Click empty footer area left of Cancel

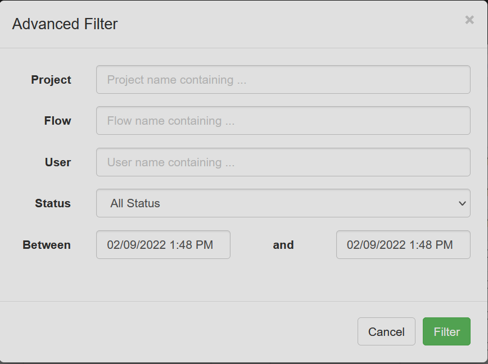pyautogui.click(x=180, y=332)
